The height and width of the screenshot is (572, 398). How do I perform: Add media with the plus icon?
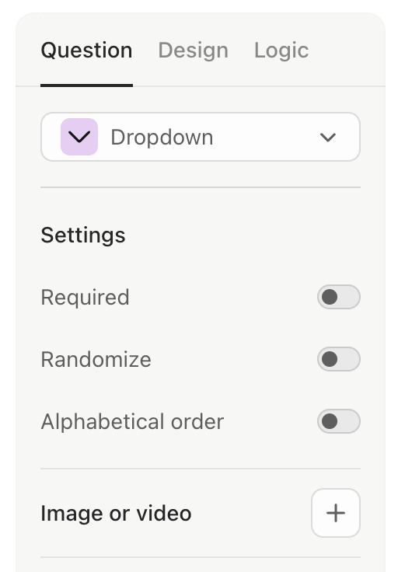[336, 513]
